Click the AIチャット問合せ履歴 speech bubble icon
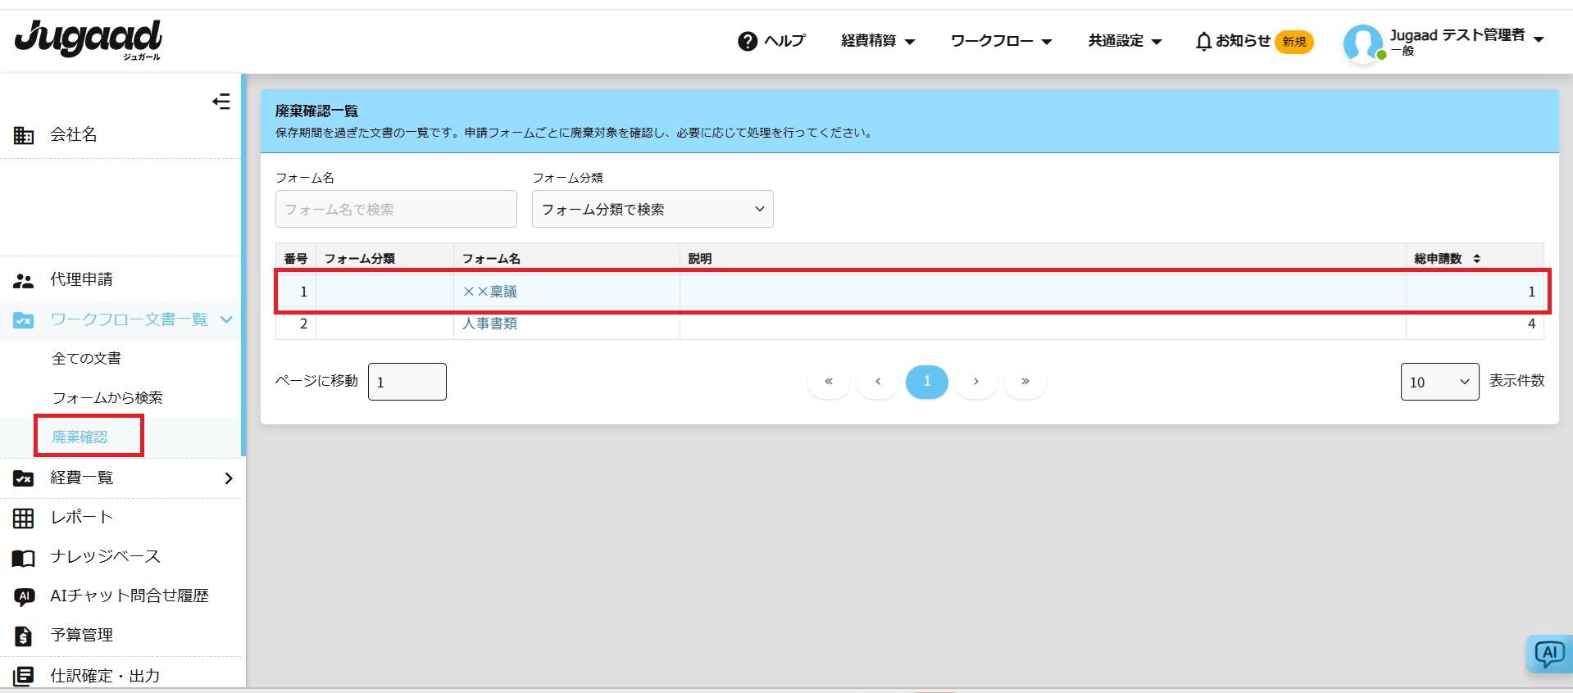The width and height of the screenshot is (1573, 693). tap(24, 596)
